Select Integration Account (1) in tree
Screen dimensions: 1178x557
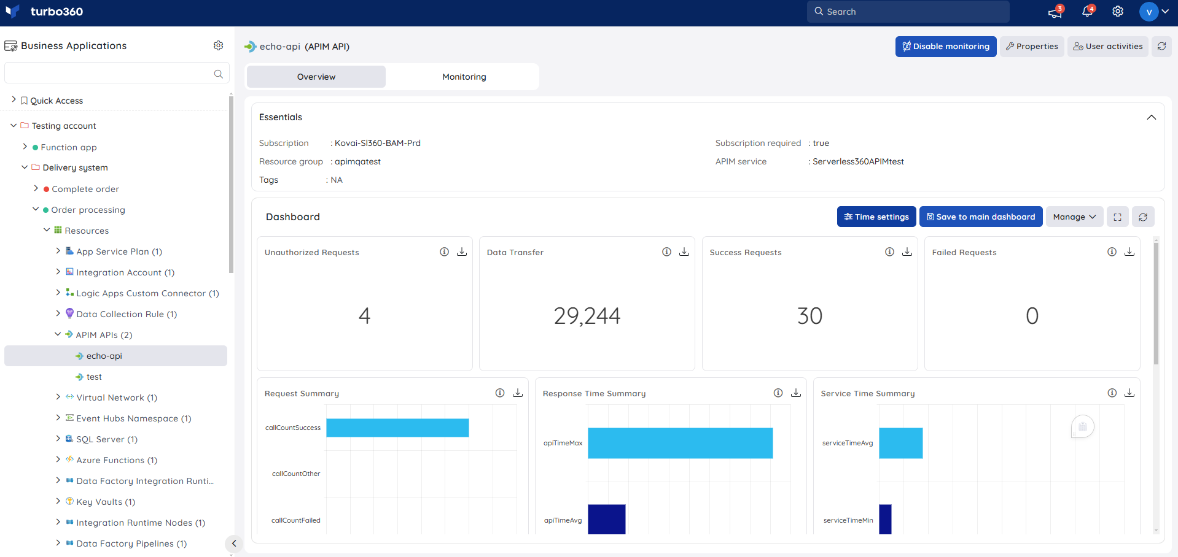coord(125,272)
